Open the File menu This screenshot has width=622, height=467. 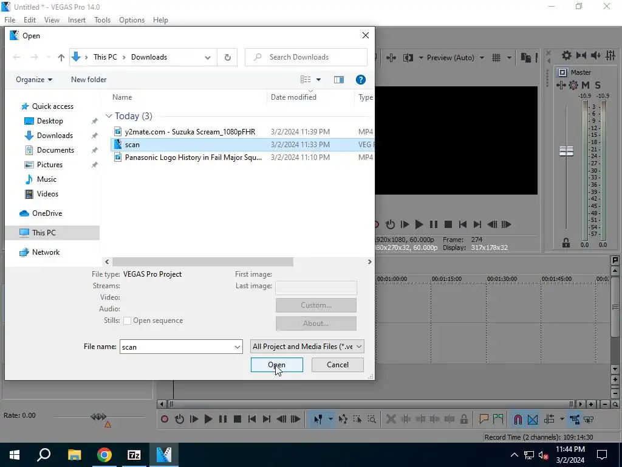click(x=10, y=20)
